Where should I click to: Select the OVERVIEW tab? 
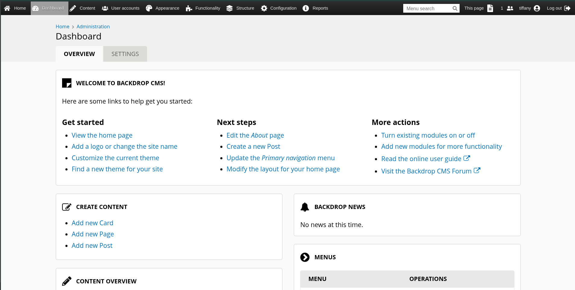79,54
